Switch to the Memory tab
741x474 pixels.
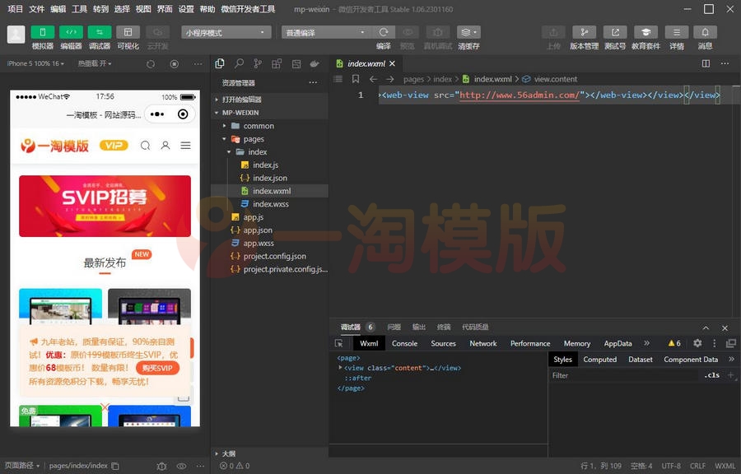point(577,343)
